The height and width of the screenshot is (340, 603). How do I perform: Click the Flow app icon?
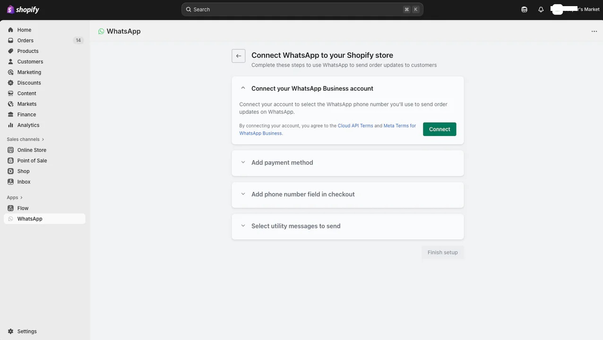[10, 208]
